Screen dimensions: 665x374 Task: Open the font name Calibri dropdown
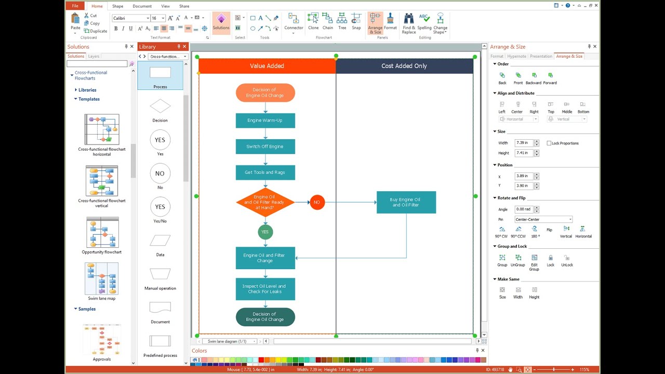click(x=148, y=18)
